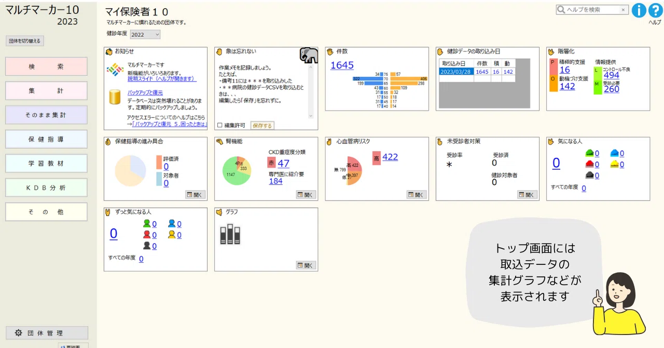Click the ヘルプを検索 search field
The width and height of the screenshot is (664, 348).
coord(592,9)
